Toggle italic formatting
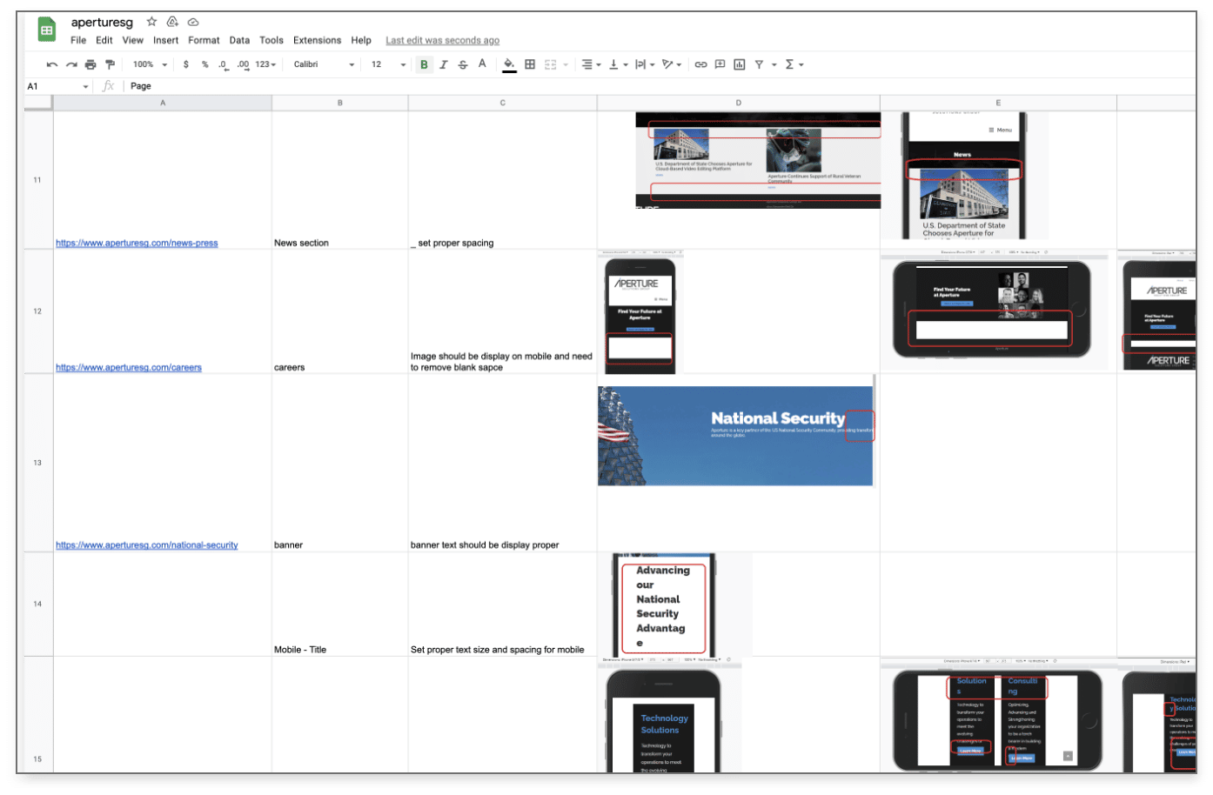This screenshot has height=795, width=1213. tap(443, 64)
